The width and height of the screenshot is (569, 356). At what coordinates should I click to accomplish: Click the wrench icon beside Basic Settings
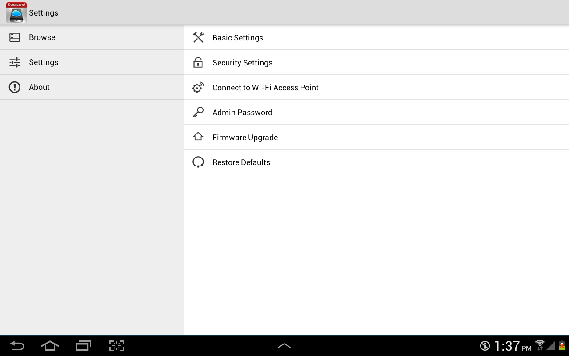click(x=198, y=37)
